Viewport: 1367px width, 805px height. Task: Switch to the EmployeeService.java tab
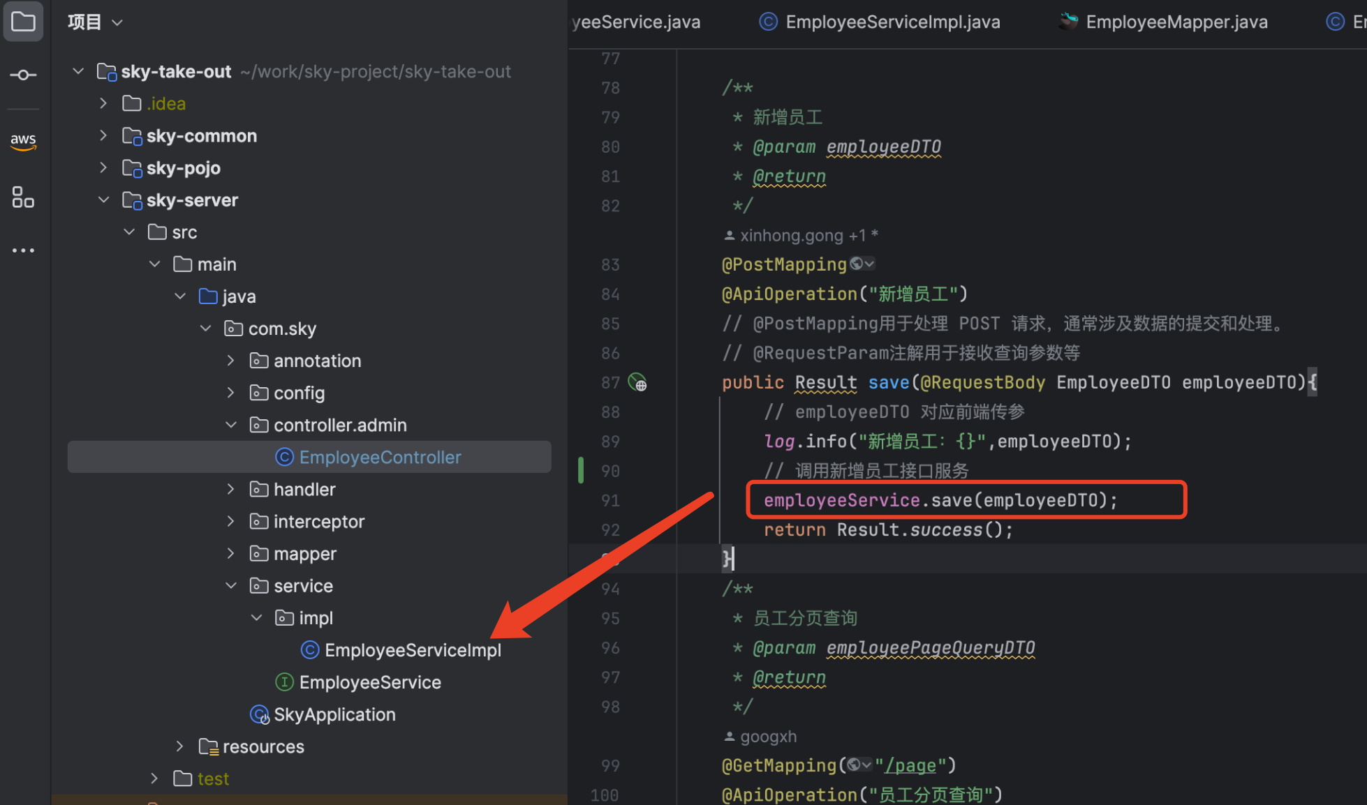point(635,22)
